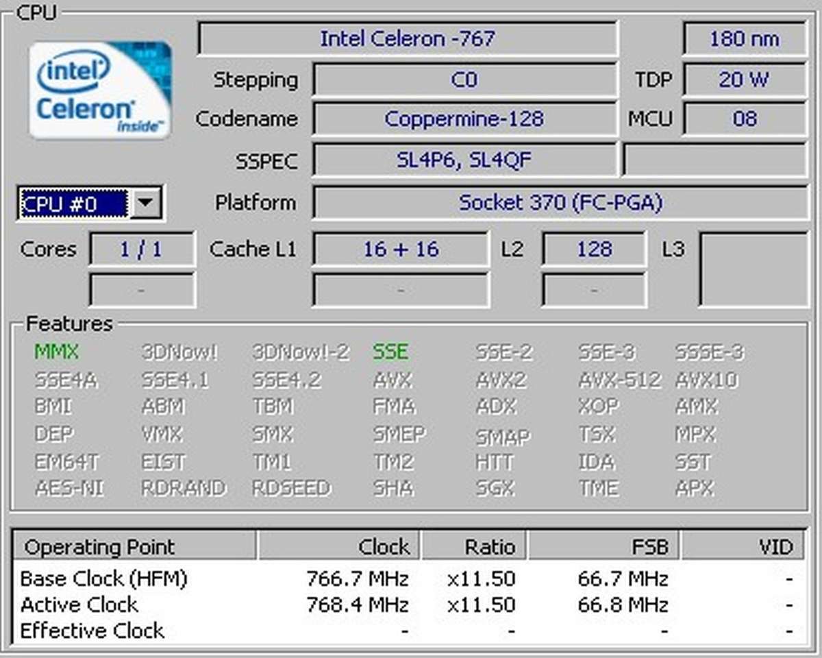The width and height of the screenshot is (822, 658).
Task: Click the 180 nm technology field
Action: [x=744, y=38]
